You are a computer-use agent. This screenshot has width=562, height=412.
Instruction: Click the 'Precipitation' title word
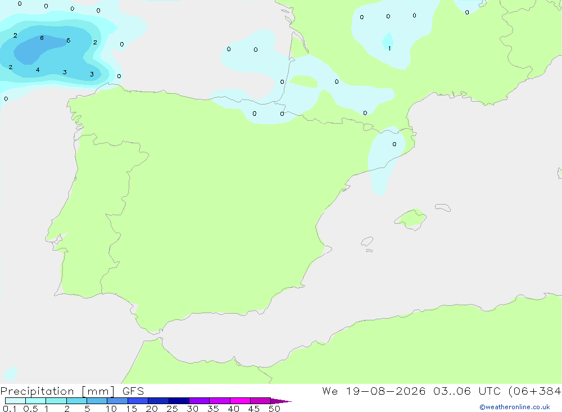(37, 391)
